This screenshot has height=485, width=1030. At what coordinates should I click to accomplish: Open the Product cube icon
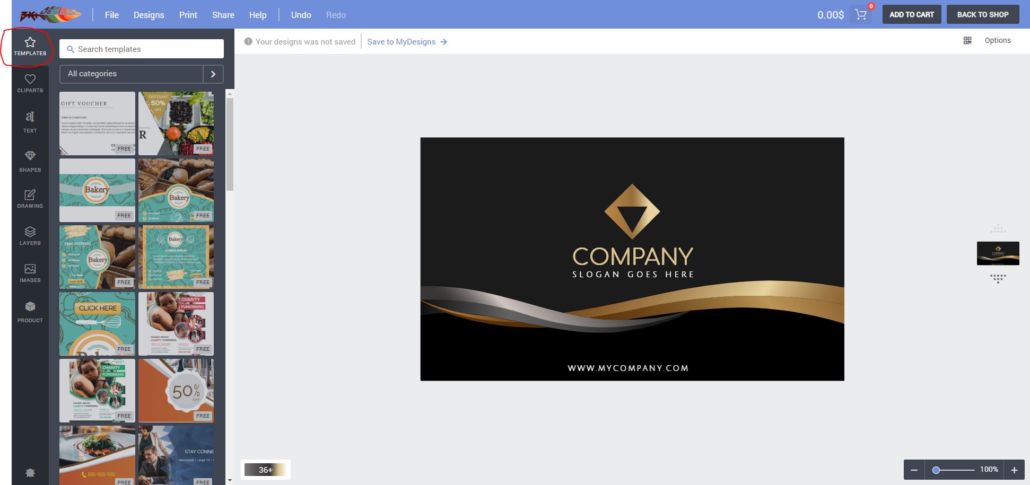tap(30, 312)
